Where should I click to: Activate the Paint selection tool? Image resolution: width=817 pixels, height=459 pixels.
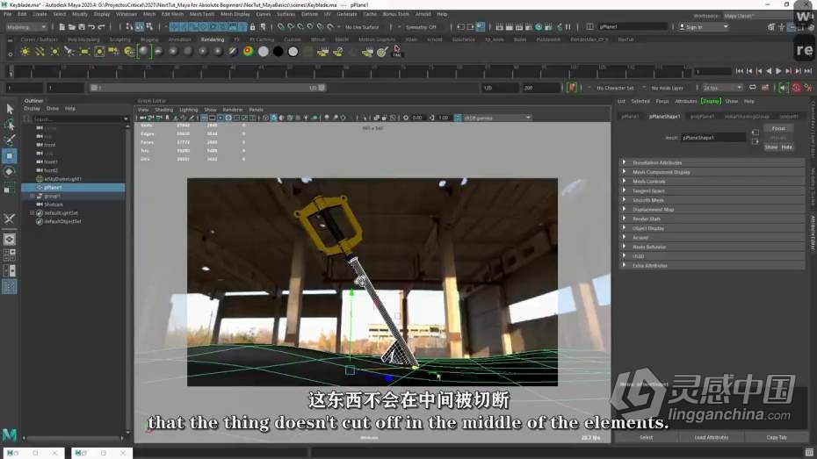coord(10,140)
